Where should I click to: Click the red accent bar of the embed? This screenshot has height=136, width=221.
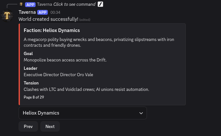coord(19,64)
